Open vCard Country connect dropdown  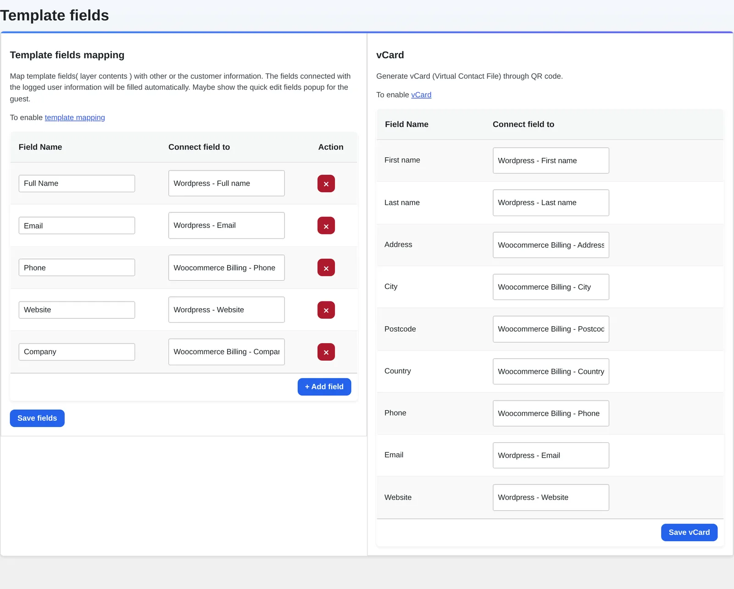(551, 371)
